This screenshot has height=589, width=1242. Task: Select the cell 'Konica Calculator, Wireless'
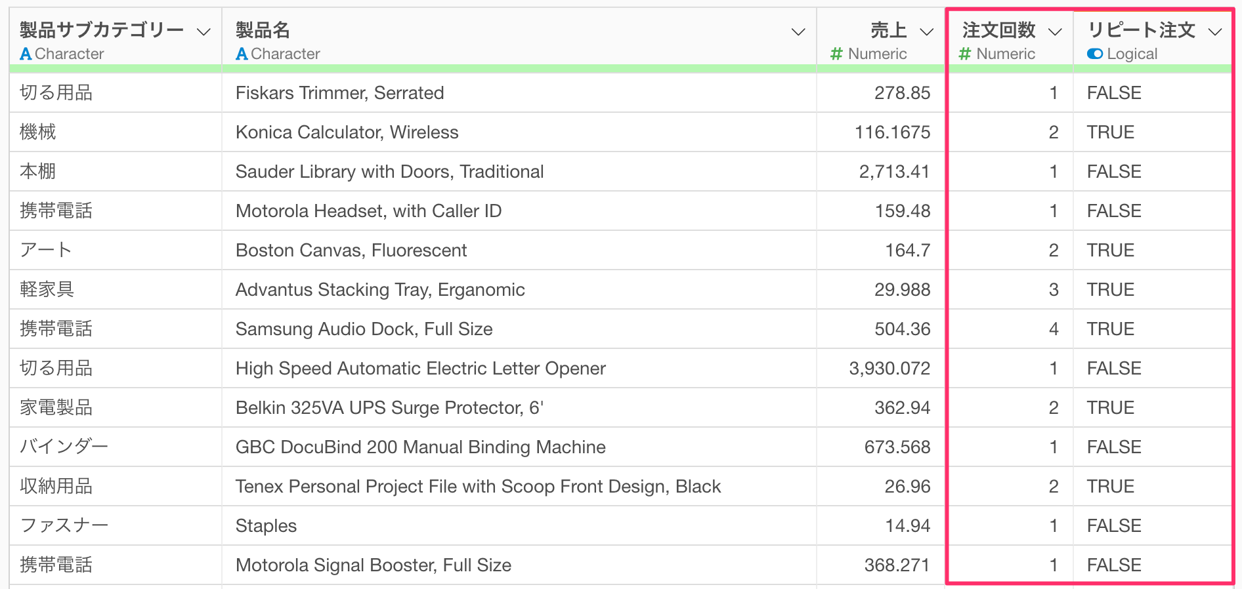tap(519, 132)
